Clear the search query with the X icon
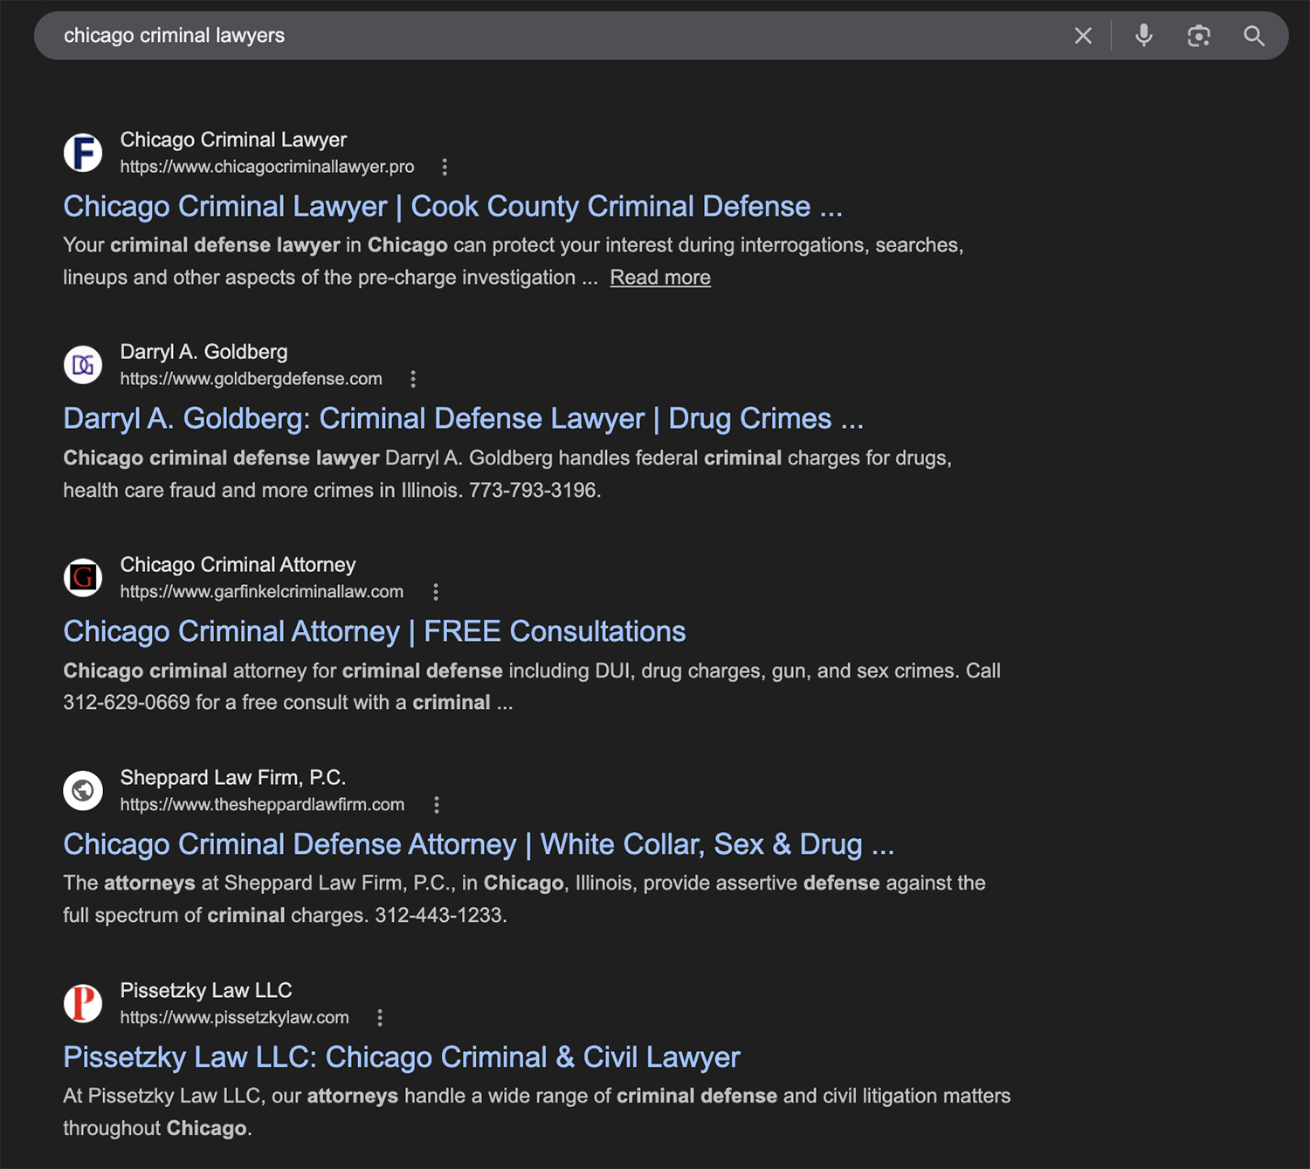The height and width of the screenshot is (1169, 1310). tap(1083, 36)
